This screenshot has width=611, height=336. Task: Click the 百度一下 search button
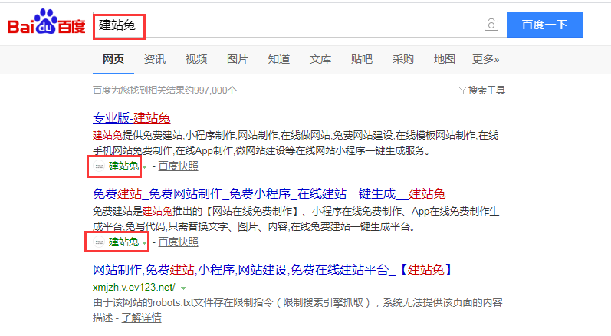tap(545, 25)
